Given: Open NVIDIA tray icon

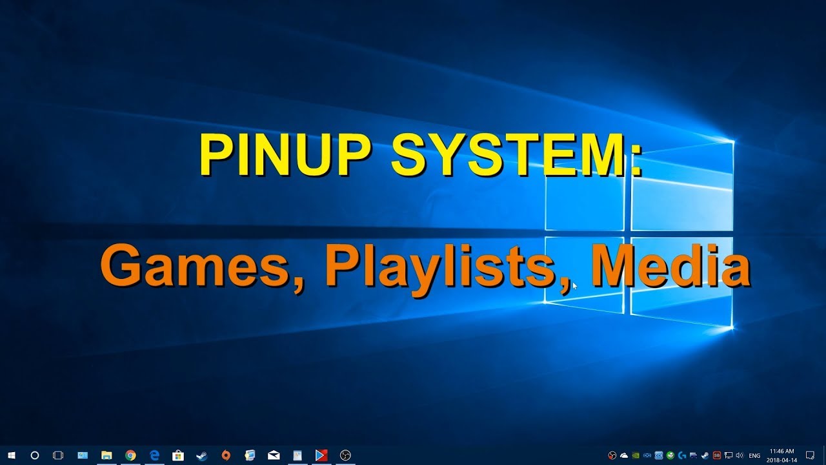Looking at the screenshot, I should tap(636, 455).
